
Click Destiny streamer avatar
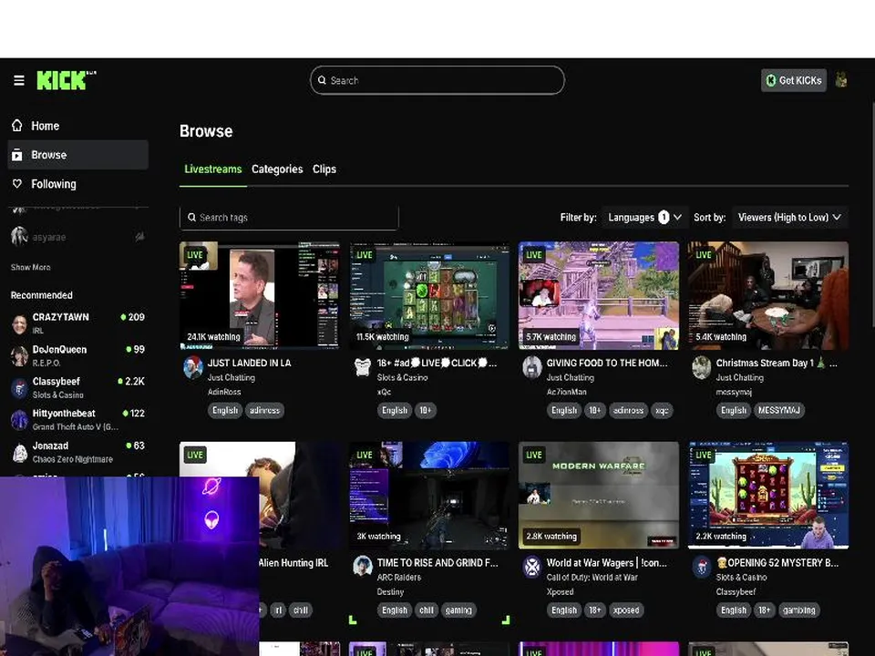(363, 566)
